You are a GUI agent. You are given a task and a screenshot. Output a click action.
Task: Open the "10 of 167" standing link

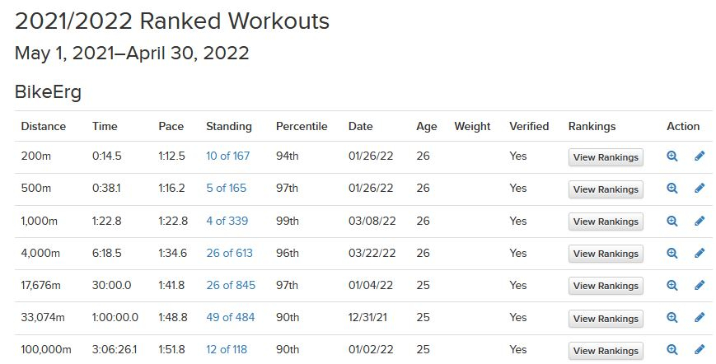[x=228, y=156]
